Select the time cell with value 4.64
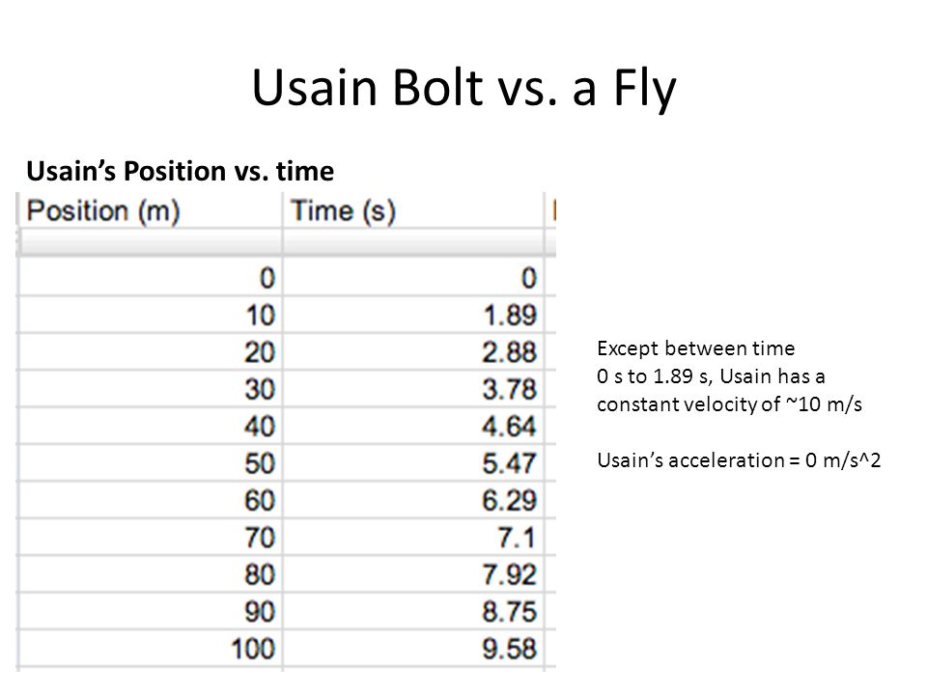The image size is (927, 695). [x=412, y=426]
